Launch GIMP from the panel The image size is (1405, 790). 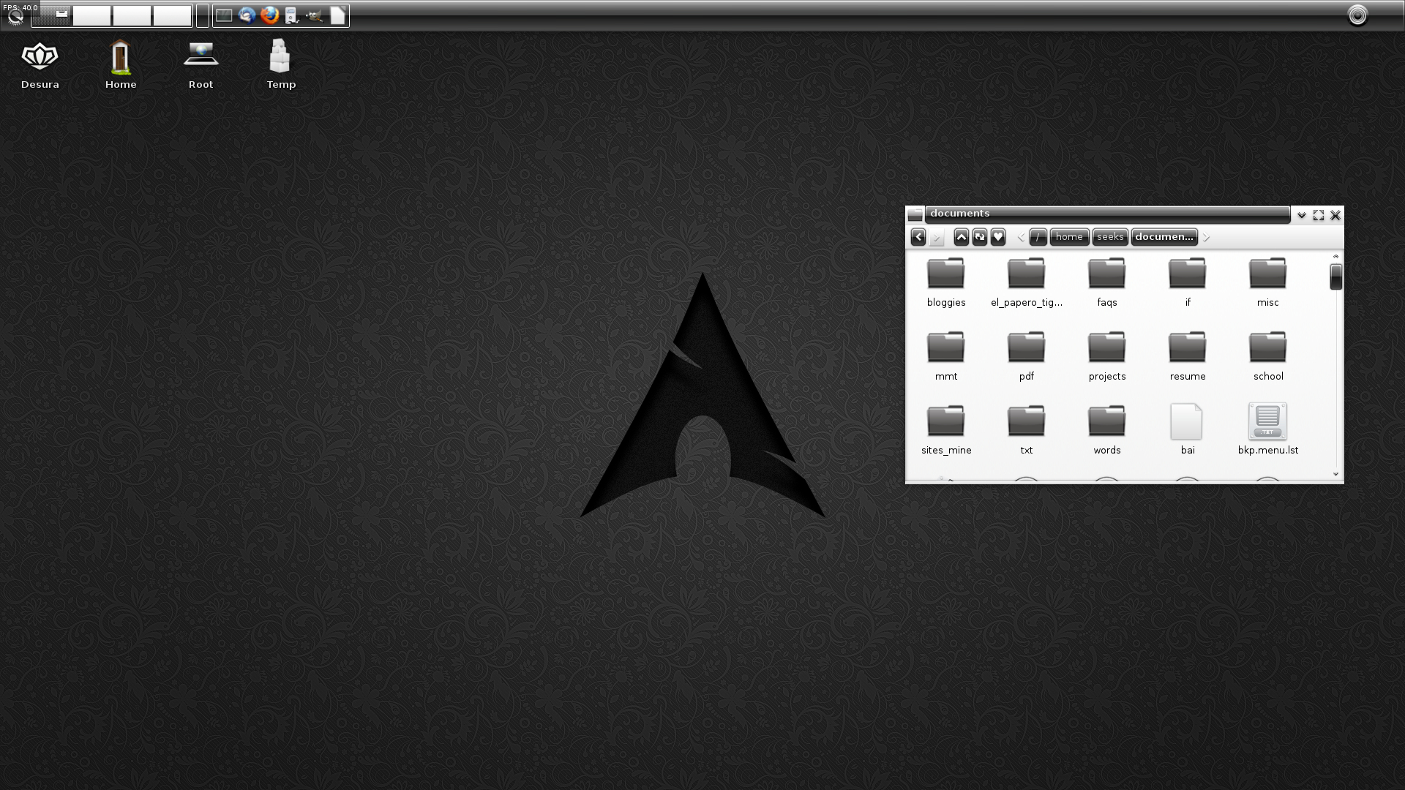point(314,15)
